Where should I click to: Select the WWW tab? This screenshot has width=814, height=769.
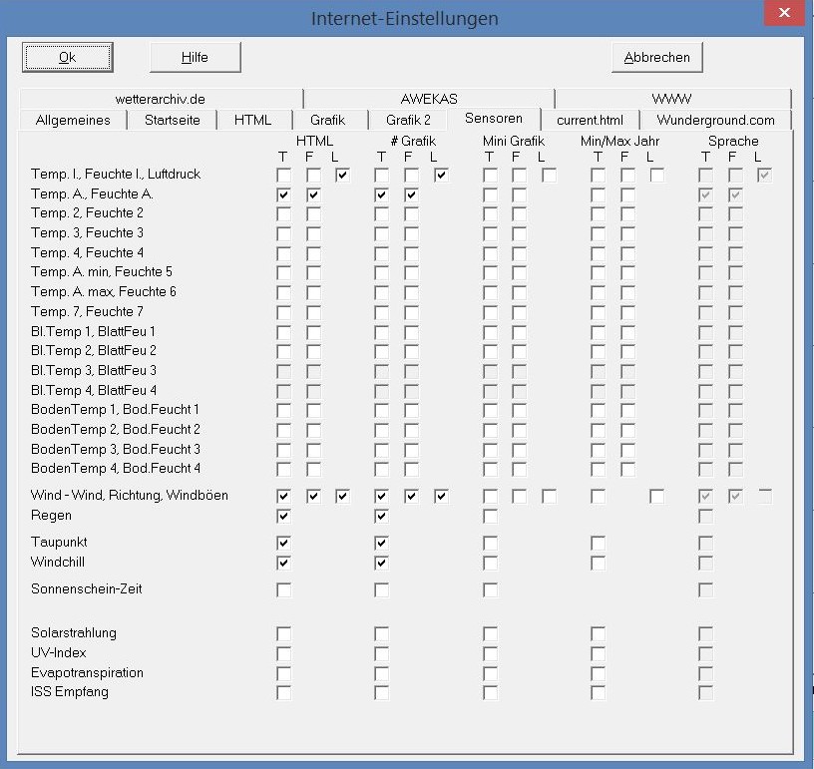[671, 99]
